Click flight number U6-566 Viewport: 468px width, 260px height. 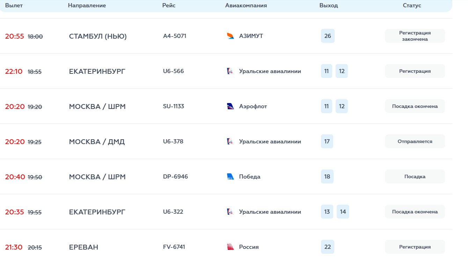pos(173,71)
